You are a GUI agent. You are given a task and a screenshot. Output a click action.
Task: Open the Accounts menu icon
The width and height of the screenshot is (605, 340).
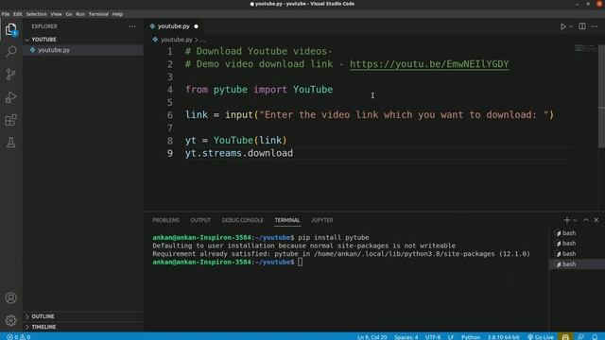click(10, 298)
